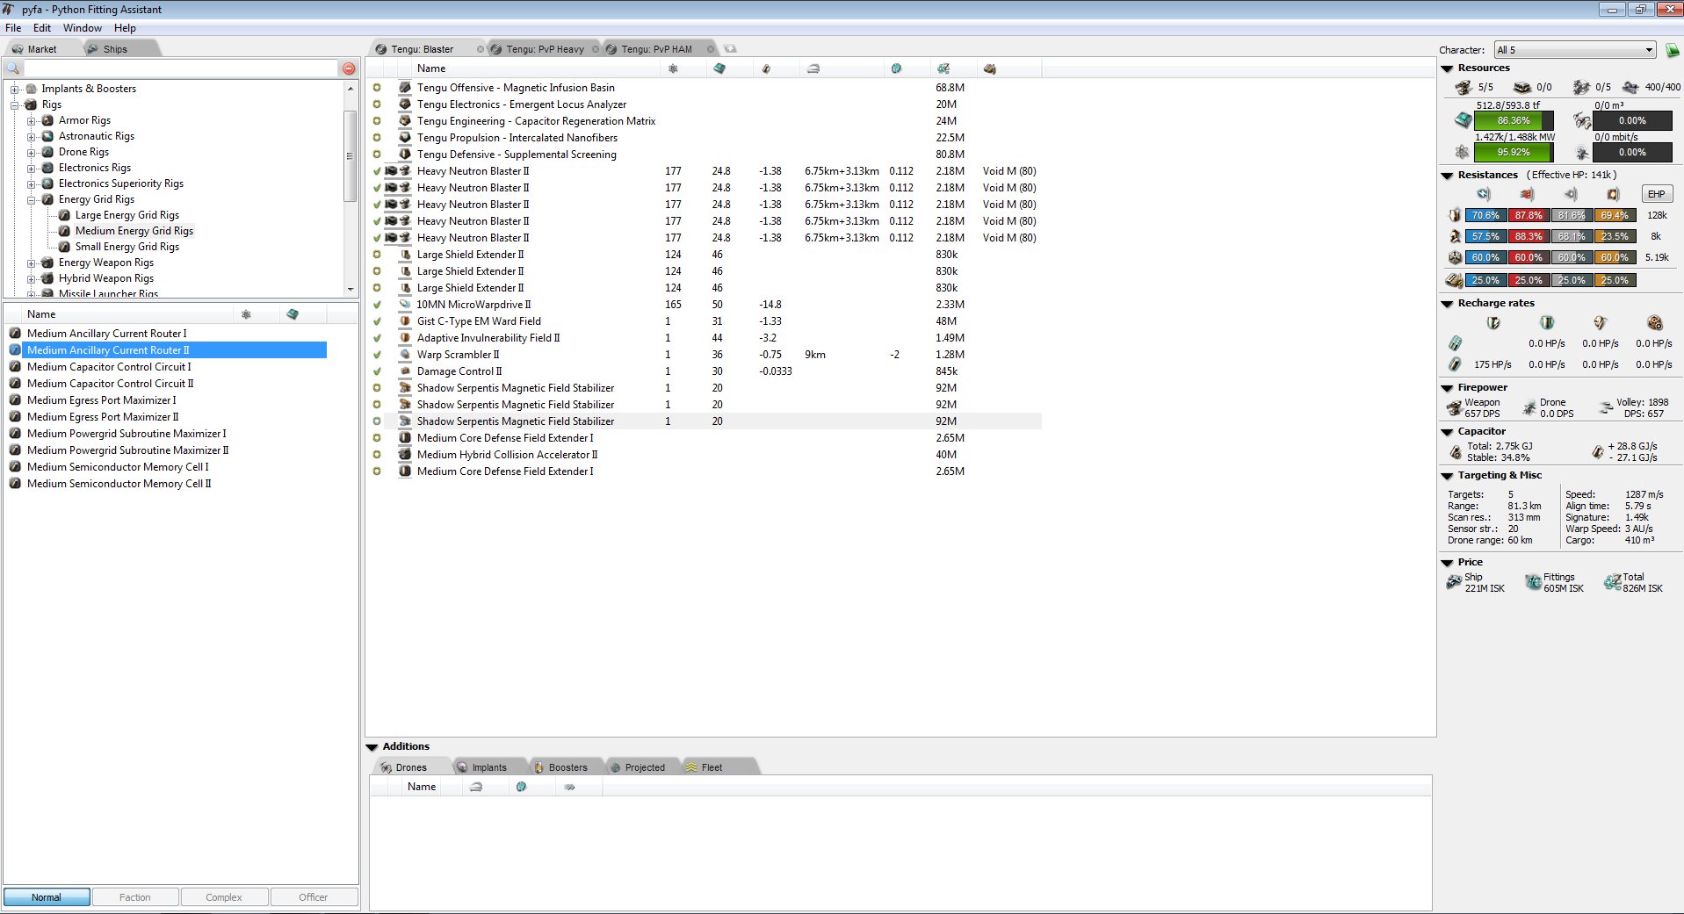
Task: Click the Tengu Offensive subsystem icon
Action: [405, 88]
